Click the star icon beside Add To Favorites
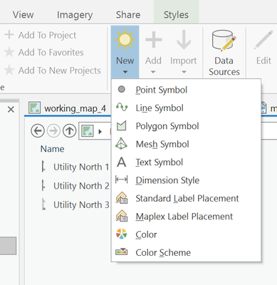This screenshot has height=285, width=277. pyautogui.click(x=9, y=52)
